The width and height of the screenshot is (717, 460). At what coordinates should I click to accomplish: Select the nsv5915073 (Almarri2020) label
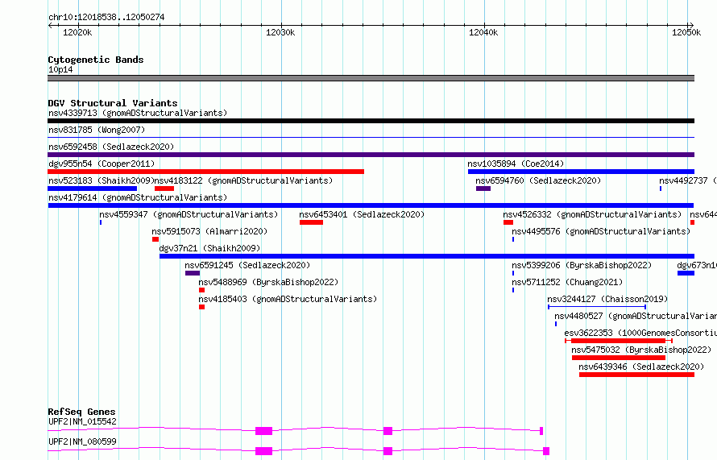click(209, 231)
